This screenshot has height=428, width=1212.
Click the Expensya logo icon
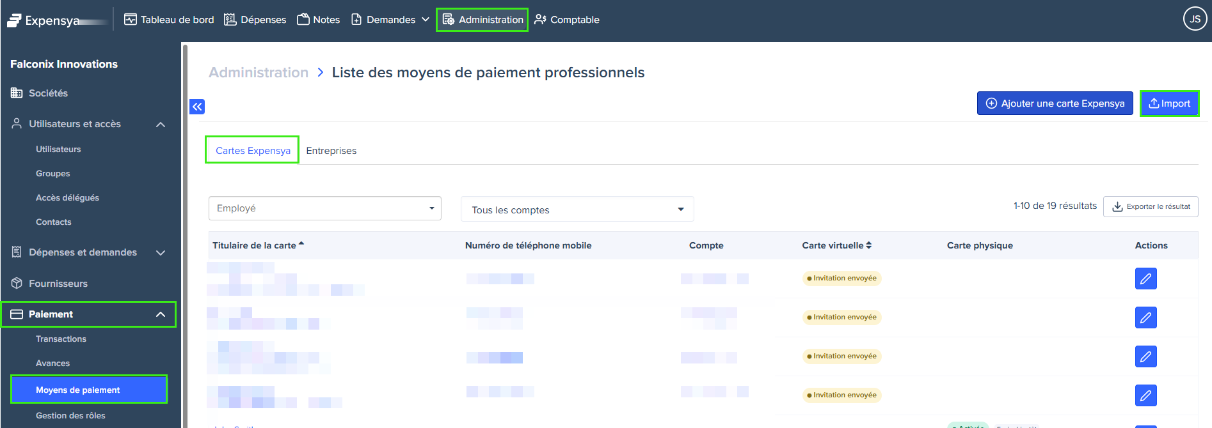pyautogui.click(x=14, y=20)
